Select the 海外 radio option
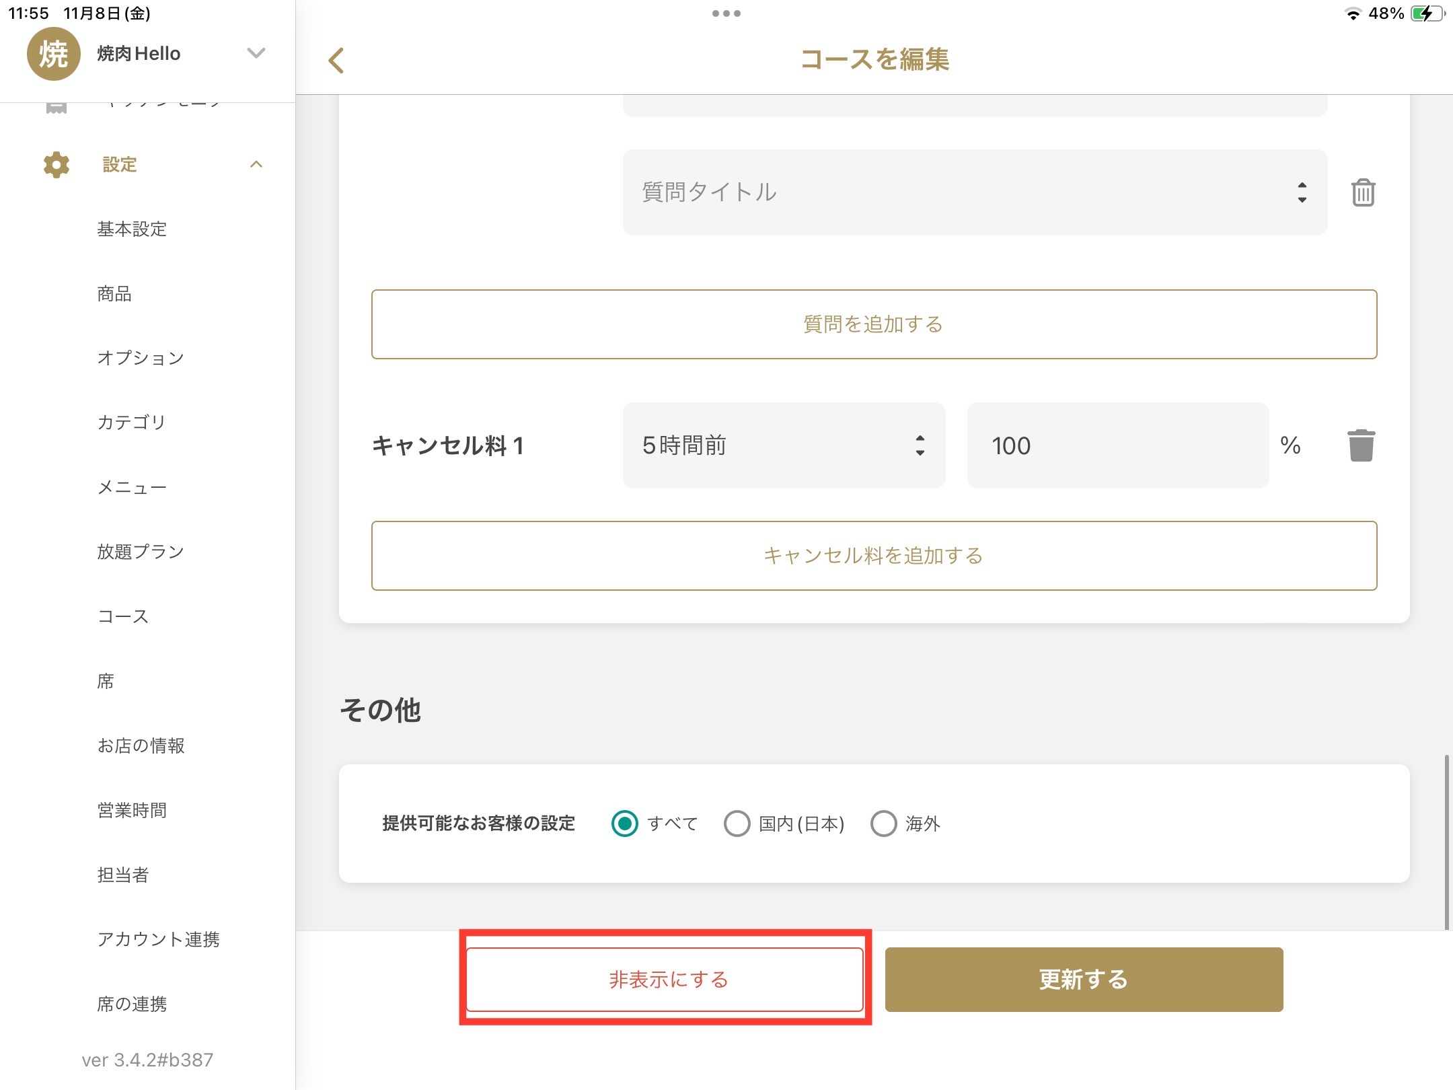The height and width of the screenshot is (1090, 1453). pos(883,824)
